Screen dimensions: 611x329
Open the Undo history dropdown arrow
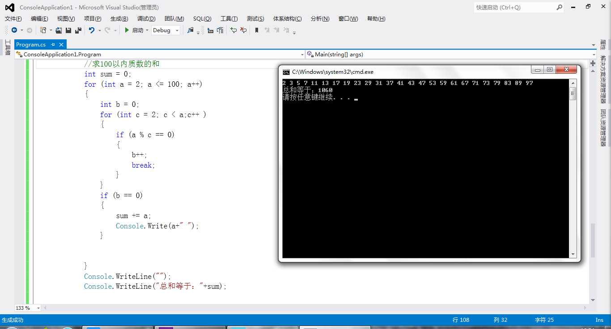[99, 30]
